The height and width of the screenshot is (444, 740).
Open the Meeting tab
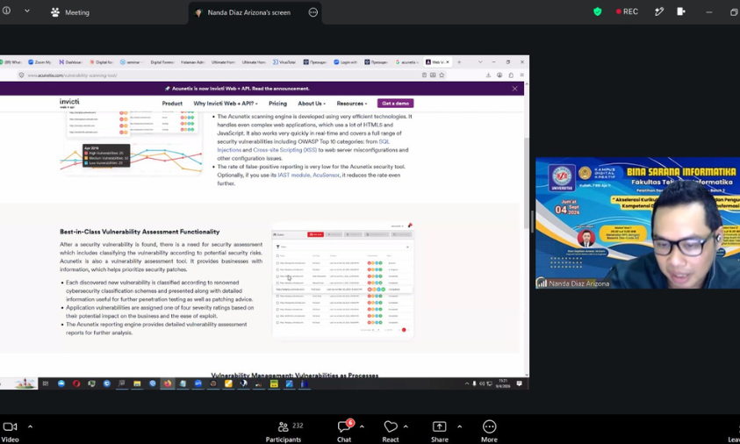pyautogui.click(x=70, y=12)
